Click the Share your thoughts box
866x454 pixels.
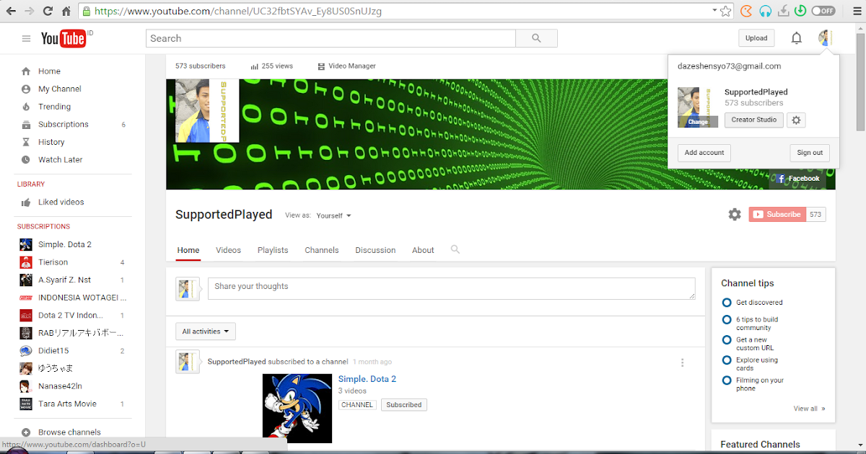[452, 289]
